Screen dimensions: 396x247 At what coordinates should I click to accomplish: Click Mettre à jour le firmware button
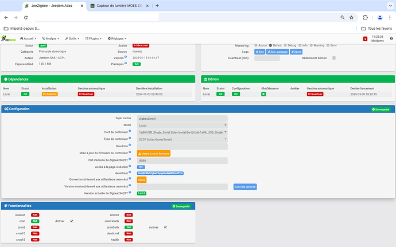[x=154, y=154]
